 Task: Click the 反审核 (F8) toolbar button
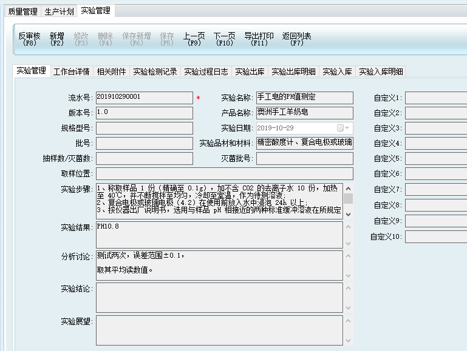pos(30,39)
